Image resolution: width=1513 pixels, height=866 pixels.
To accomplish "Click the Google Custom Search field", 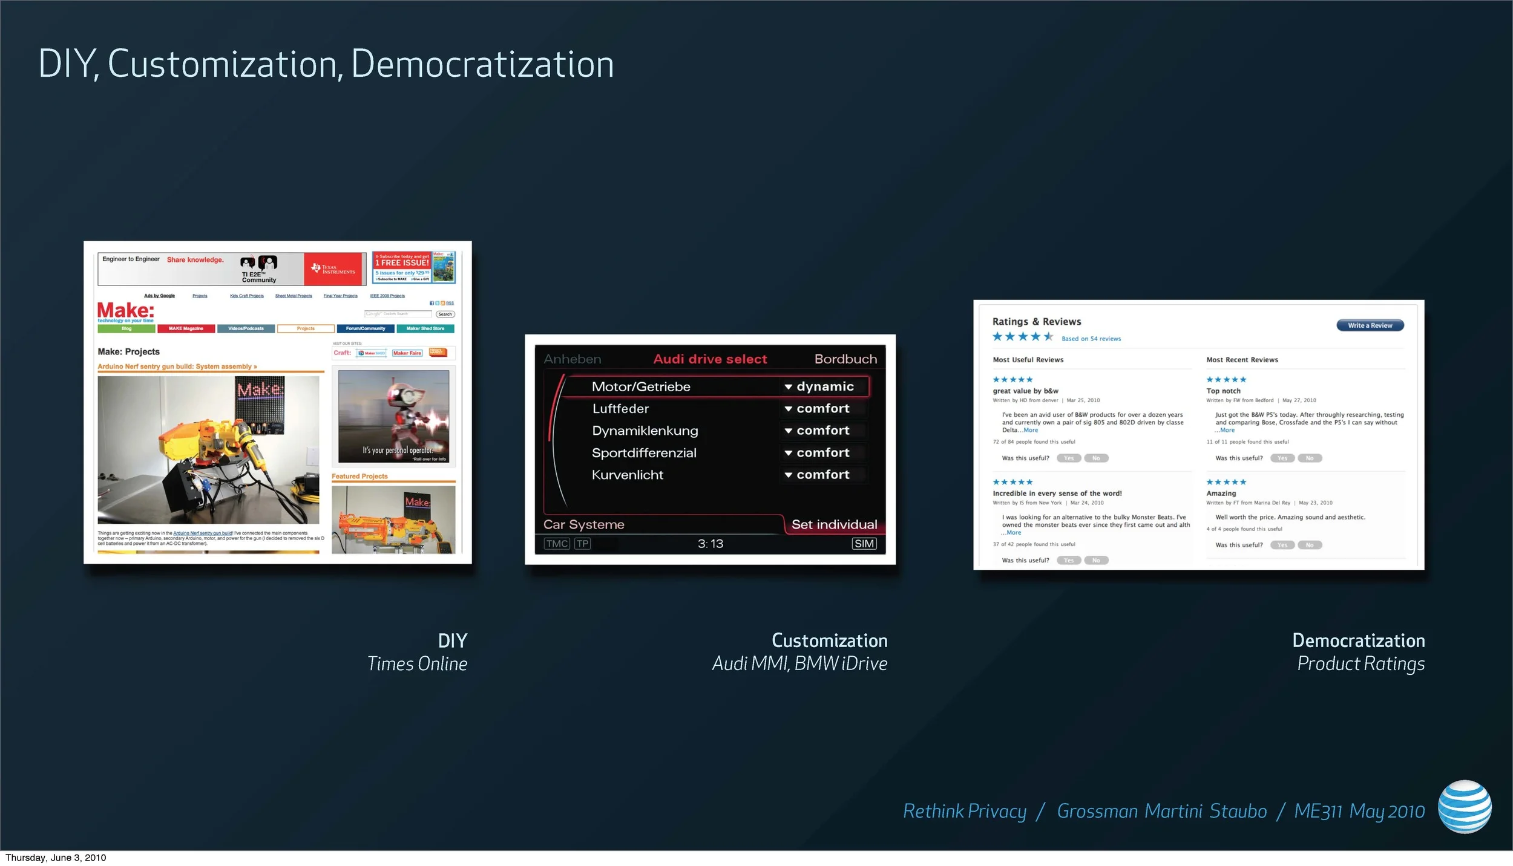I will pyautogui.click(x=398, y=314).
